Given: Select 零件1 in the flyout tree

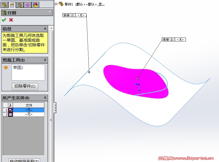Looking at the screenshot, I should click(68, 4).
